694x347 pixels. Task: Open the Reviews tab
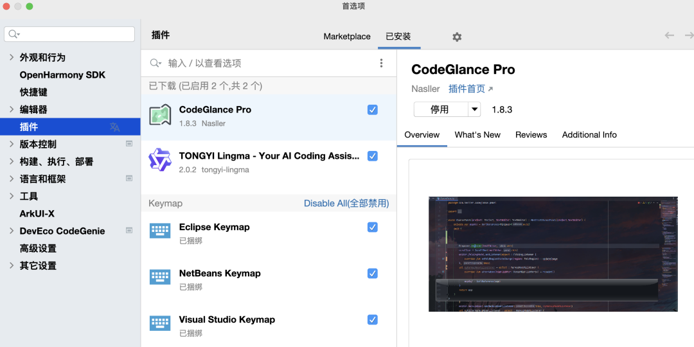[x=531, y=134]
